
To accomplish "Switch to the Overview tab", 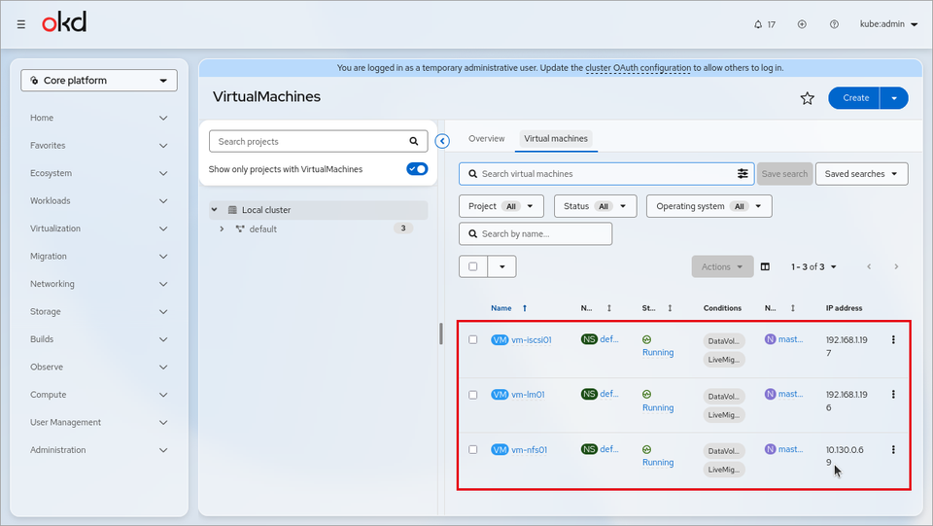I will click(x=486, y=139).
